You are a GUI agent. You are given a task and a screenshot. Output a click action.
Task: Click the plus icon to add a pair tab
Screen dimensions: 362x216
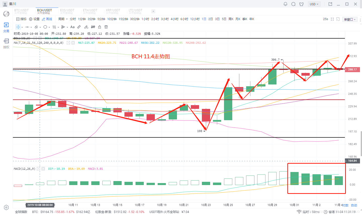pyautogui.click(x=153, y=11)
